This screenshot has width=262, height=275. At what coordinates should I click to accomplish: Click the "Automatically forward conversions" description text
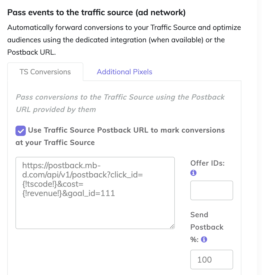click(x=124, y=28)
